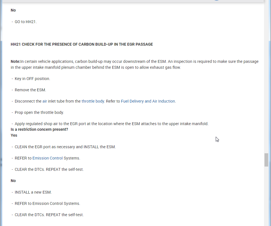271x226 pixels.
Task: Click the "GO to HH21" step
Action: pos(26,22)
